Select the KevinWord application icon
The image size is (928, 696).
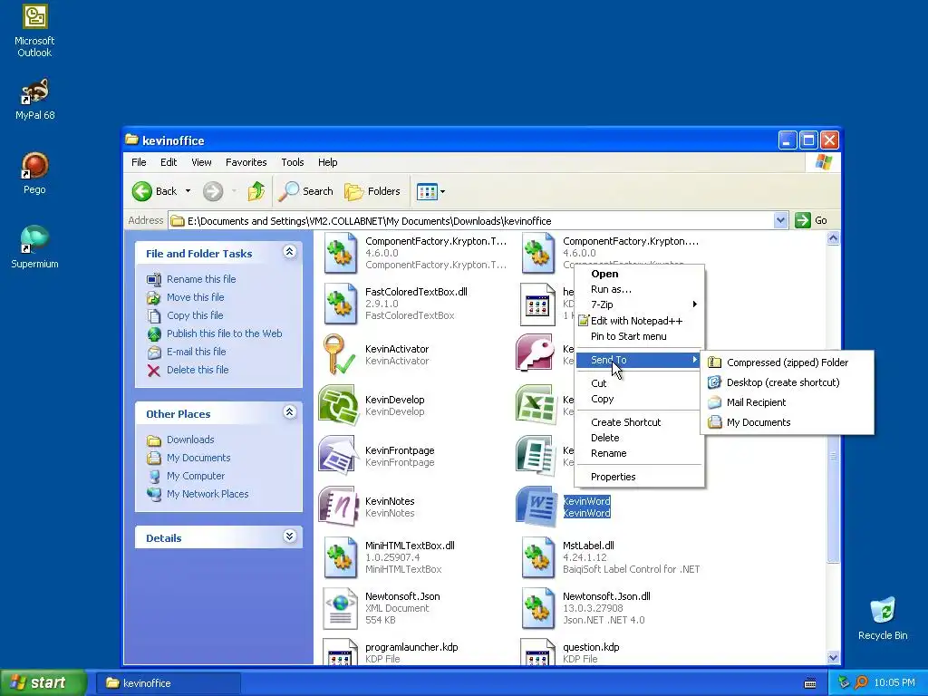536,507
